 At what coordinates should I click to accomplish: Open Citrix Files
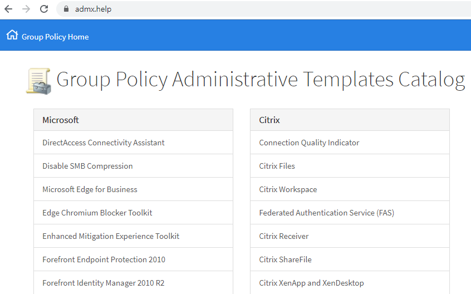[x=350, y=166]
